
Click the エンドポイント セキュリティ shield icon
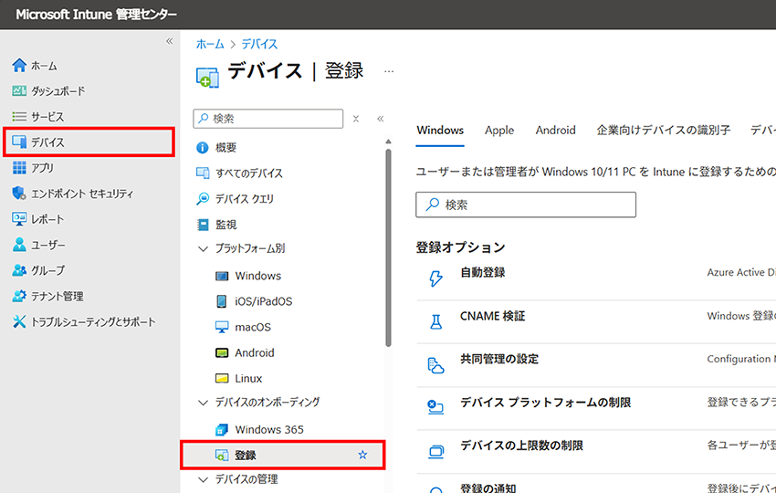[x=19, y=193]
